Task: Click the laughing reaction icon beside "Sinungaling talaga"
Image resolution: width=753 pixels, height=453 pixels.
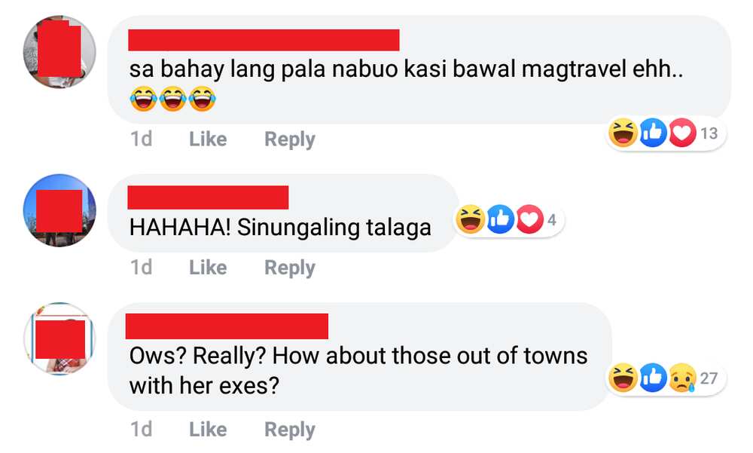Action: click(470, 219)
